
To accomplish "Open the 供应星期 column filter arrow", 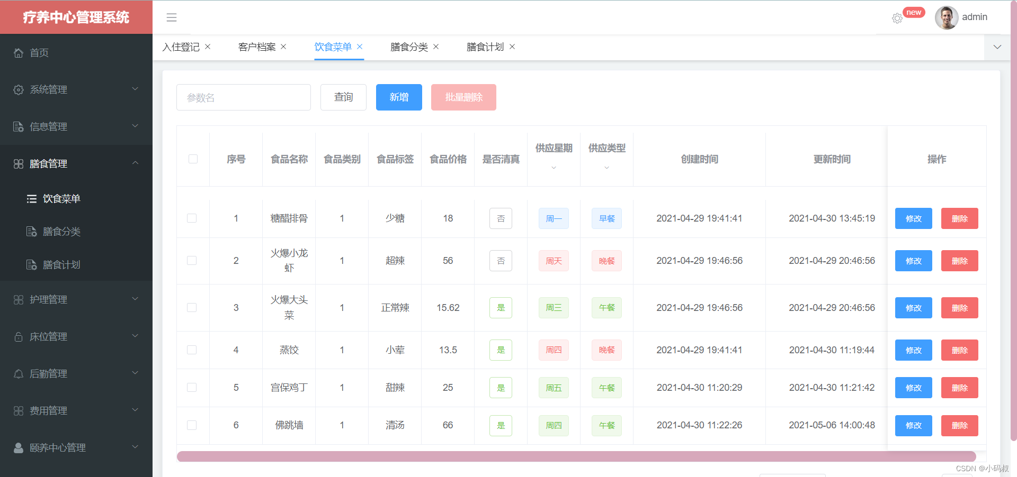I will pos(554,168).
